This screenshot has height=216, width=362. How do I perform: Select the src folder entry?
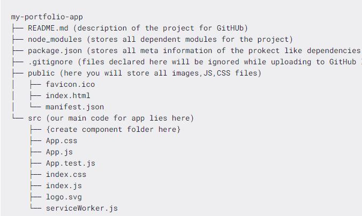point(35,118)
